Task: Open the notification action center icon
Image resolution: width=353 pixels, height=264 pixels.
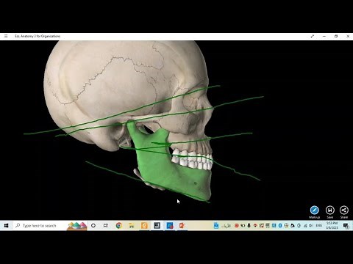Action: [346, 226]
